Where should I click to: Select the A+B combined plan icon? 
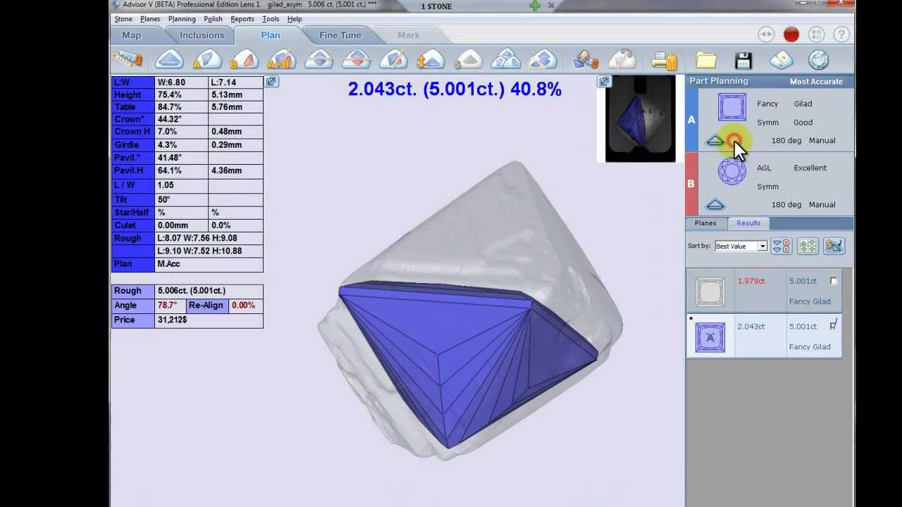[281, 60]
